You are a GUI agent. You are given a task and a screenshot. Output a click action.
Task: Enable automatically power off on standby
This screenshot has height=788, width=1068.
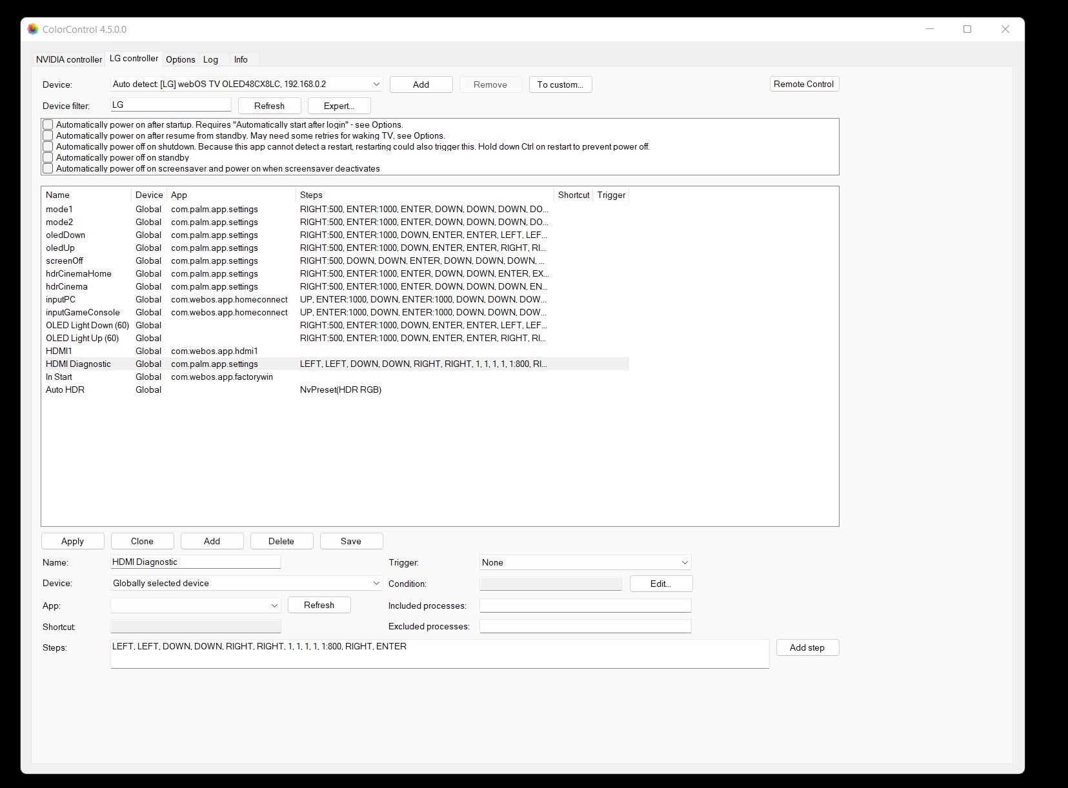[x=48, y=157]
